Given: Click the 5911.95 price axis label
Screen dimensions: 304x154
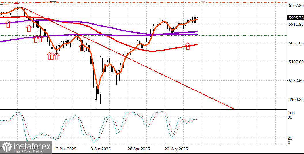Looking at the screenshot, I should (296, 24).
